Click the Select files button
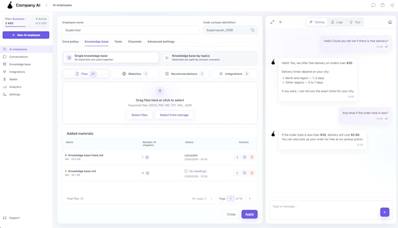This screenshot has width=398, height=228. (139, 115)
